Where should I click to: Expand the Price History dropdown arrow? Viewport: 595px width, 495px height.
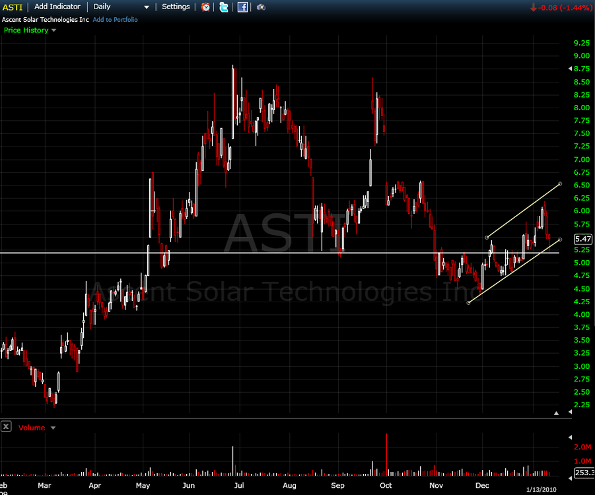coord(53,30)
